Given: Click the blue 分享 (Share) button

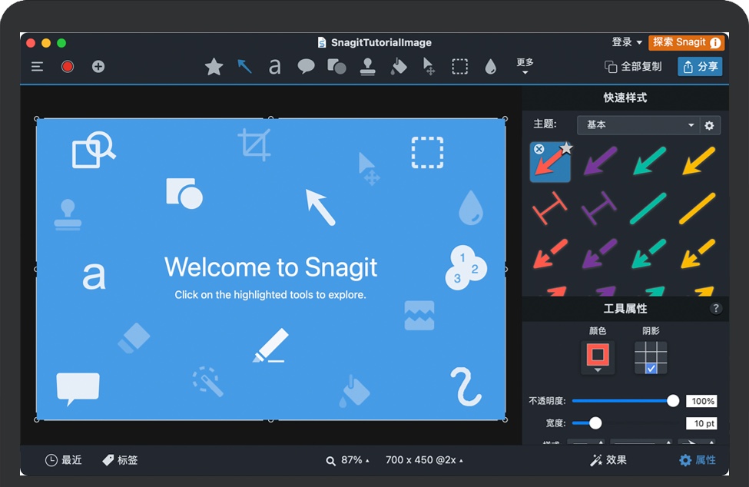Looking at the screenshot, I should [700, 67].
